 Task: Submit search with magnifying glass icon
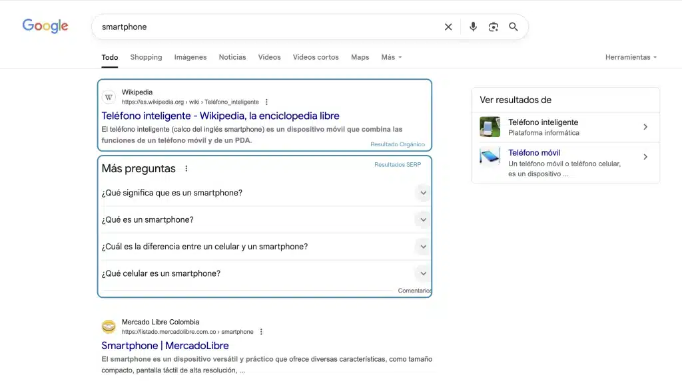pos(513,27)
